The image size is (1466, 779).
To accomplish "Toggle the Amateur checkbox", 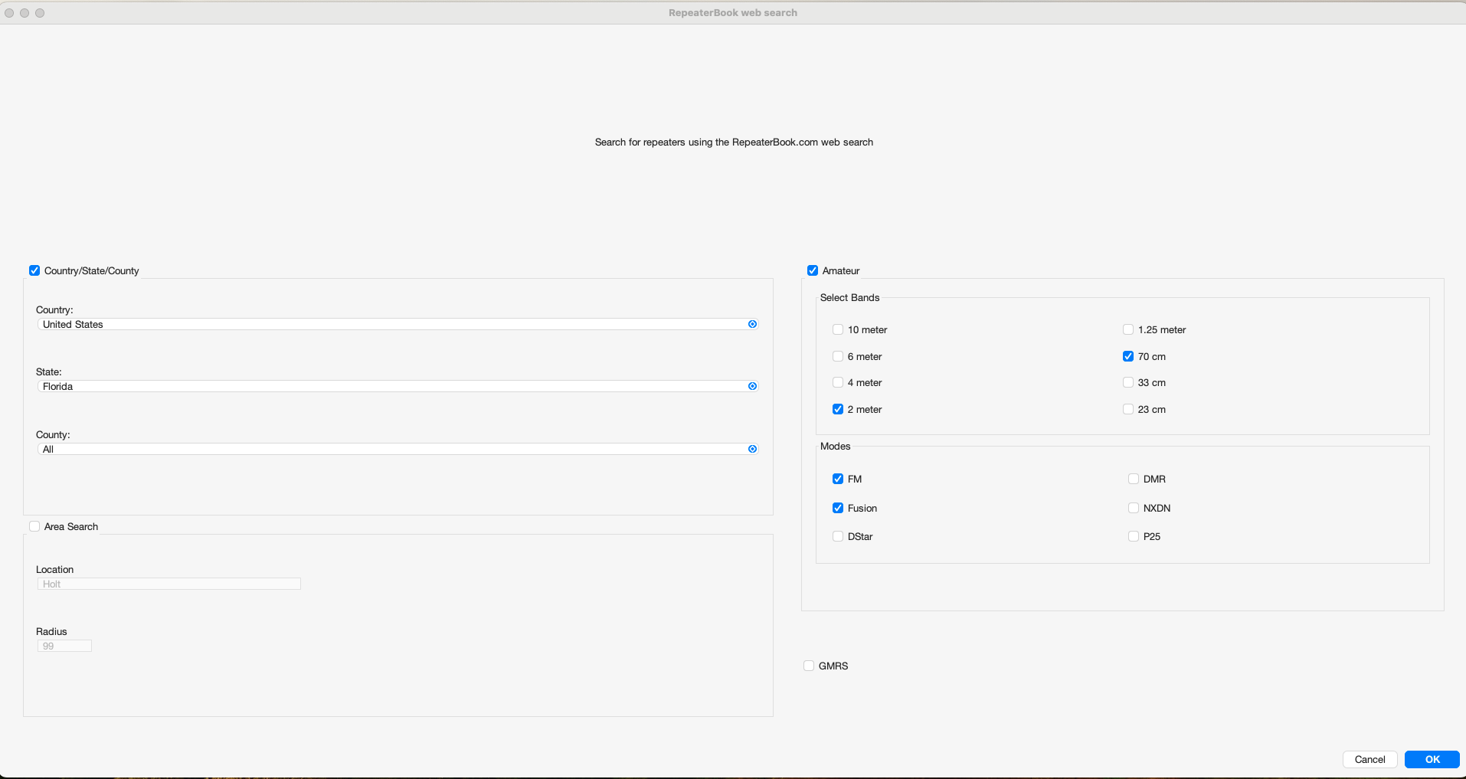I will click(x=813, y=270).
